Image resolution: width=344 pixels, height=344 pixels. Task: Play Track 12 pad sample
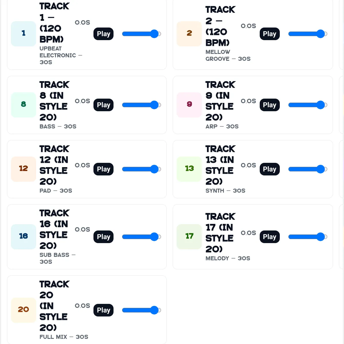click(x=103, y=169)
